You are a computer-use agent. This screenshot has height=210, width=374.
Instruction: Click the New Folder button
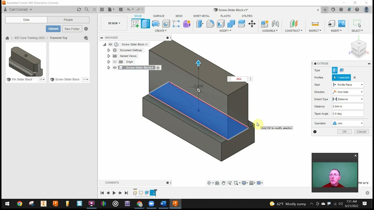point(72,29)
